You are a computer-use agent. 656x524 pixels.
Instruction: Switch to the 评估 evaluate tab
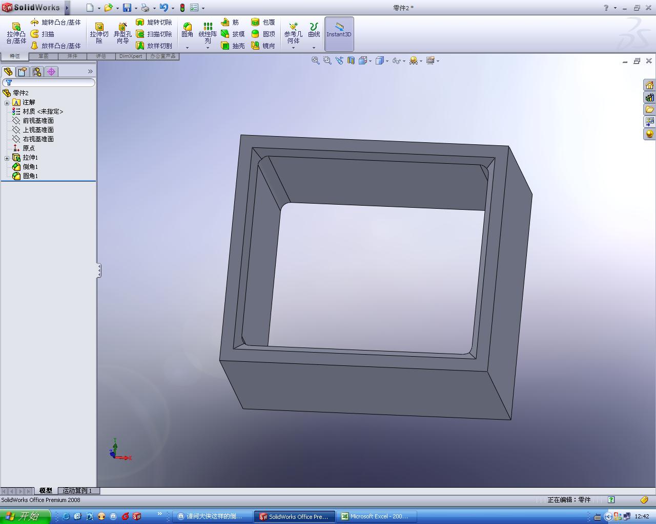point(101,56)
